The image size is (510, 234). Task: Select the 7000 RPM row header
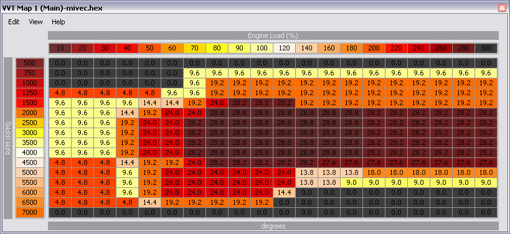30,213
